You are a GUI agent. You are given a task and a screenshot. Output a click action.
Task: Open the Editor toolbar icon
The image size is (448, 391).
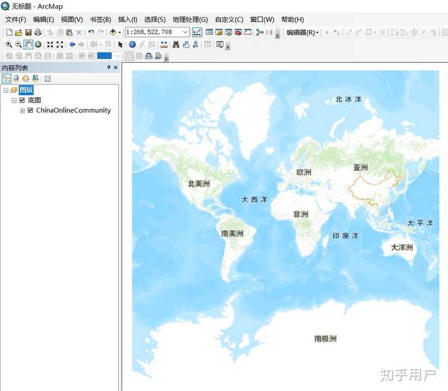pyautogui.click(x=197, y=32)
